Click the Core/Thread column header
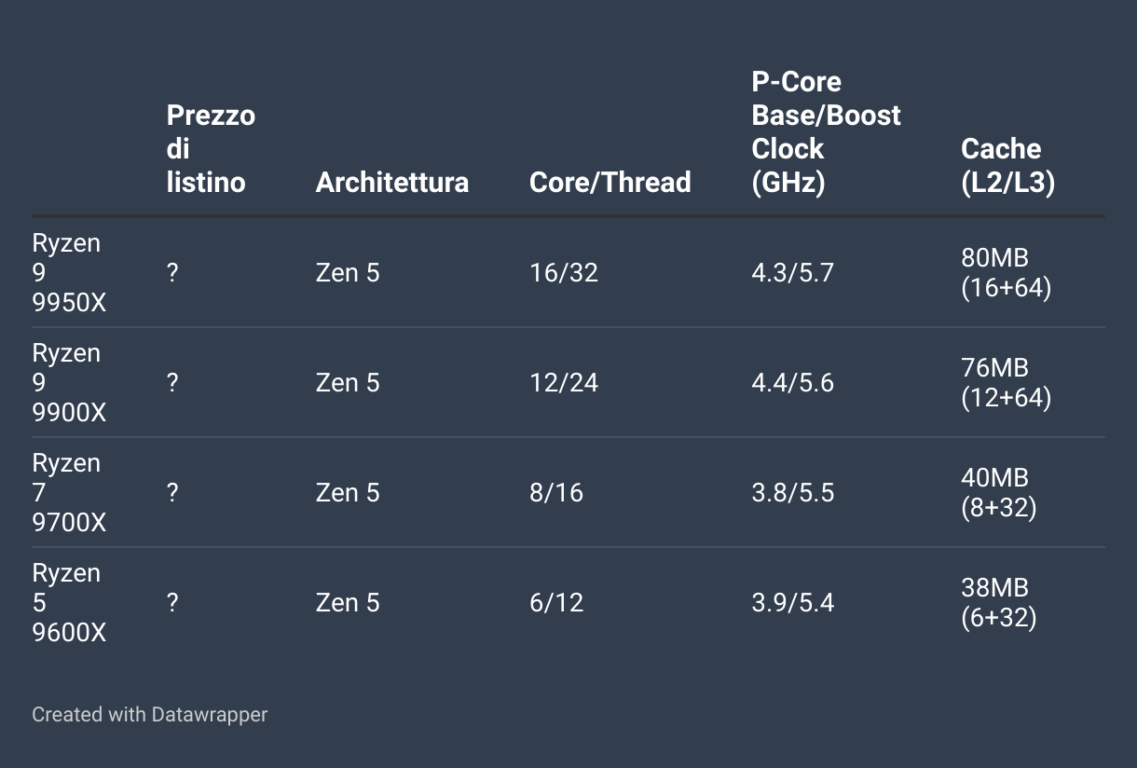 pyautogui.click(x=610, y=182)
